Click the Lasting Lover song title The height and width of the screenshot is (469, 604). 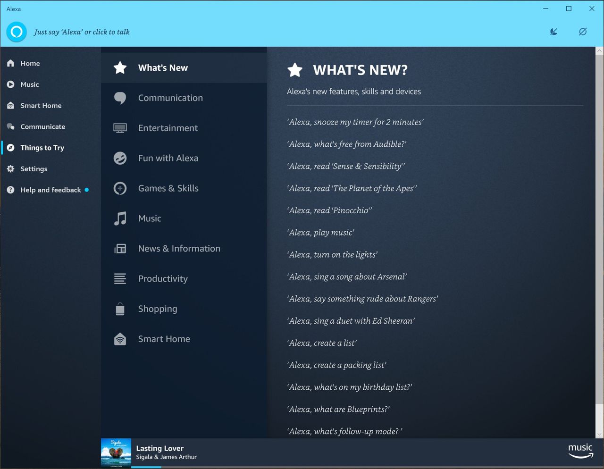[x=159, y=448]
